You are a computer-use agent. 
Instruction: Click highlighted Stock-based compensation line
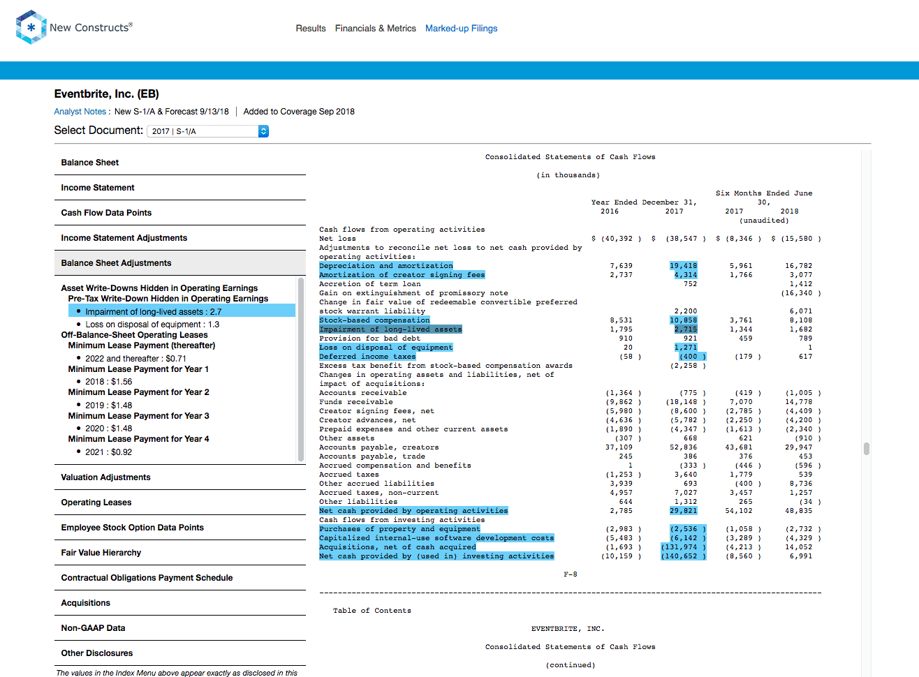tap(375, 320)
